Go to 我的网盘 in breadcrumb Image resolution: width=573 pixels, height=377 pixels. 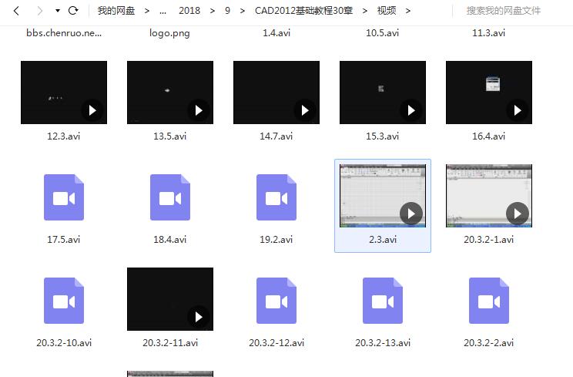coord(116,11)
